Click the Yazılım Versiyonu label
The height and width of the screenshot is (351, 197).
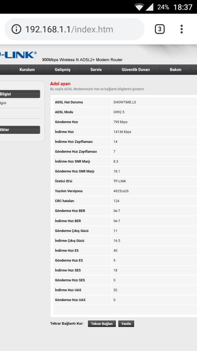pos(69,191)
